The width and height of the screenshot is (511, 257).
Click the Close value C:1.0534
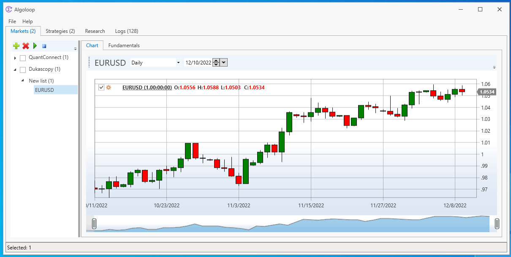click(254, 88)
